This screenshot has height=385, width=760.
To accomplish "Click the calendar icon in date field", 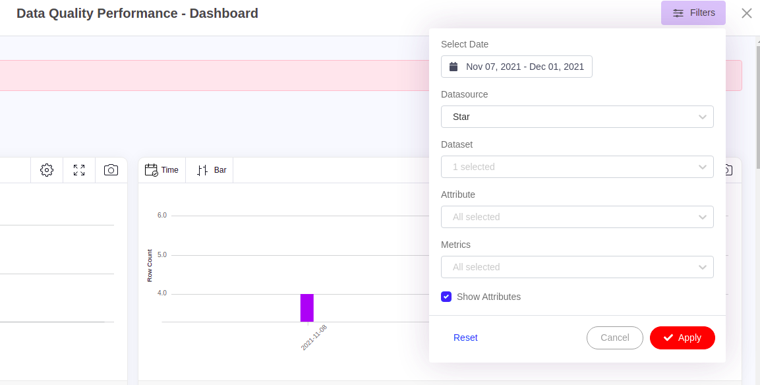I will click(453, 67).
